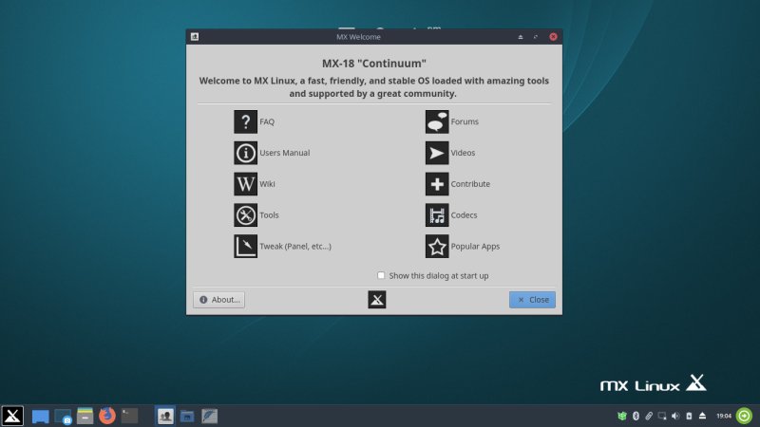Open the Users Manual info icon
The height and width of the screenshot is (427, 760).
(245, 153)
